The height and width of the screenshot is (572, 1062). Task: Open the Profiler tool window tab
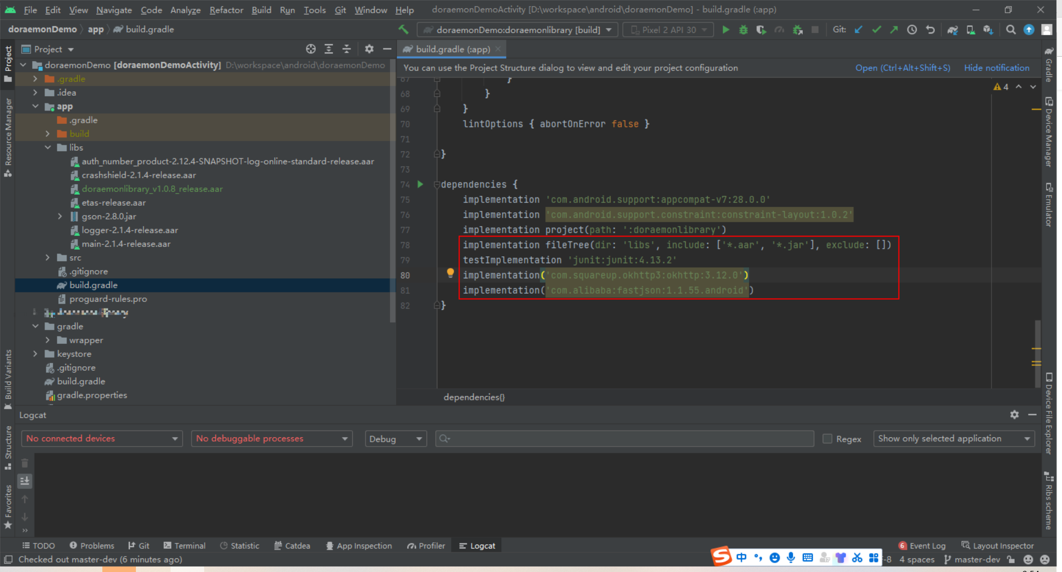pos(426,546)
